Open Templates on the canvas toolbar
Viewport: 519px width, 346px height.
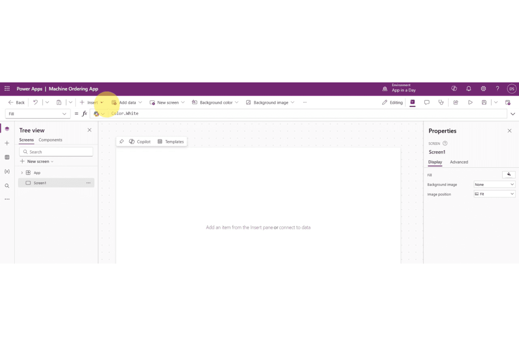tap(171, 142)
